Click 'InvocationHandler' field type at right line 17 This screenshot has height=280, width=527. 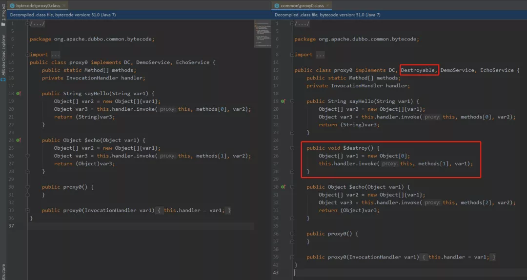click(357, 85)
